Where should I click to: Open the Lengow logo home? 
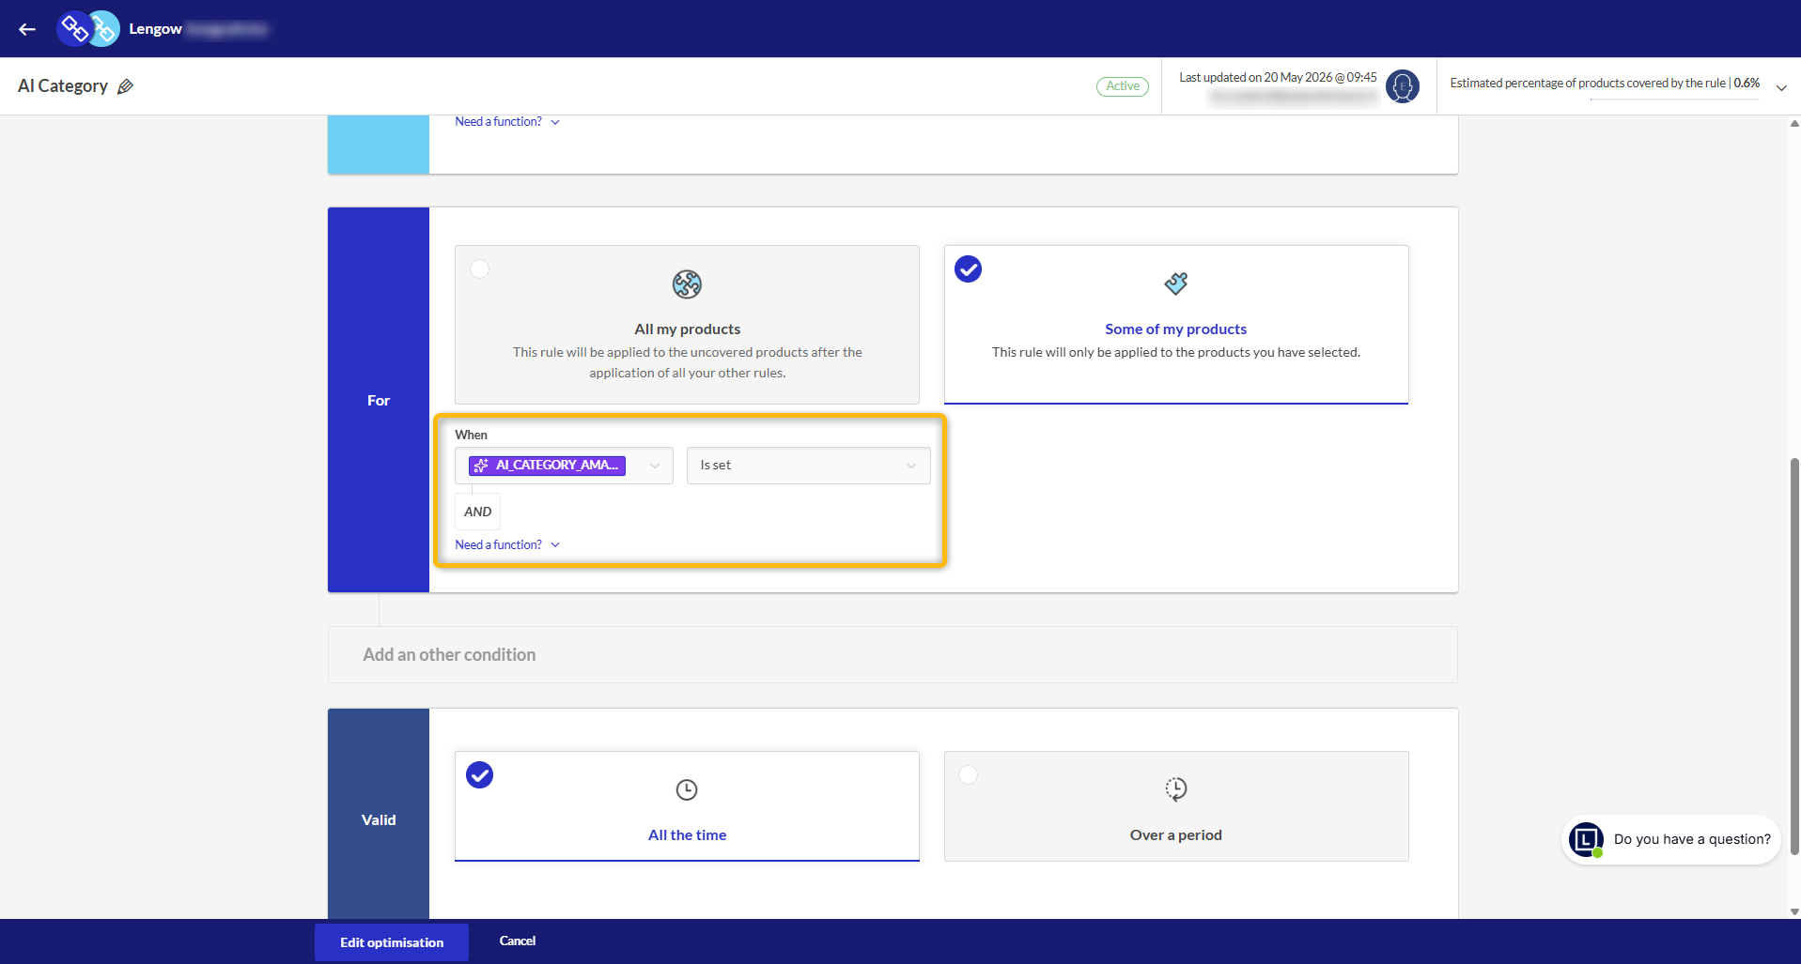coord(88,29)
